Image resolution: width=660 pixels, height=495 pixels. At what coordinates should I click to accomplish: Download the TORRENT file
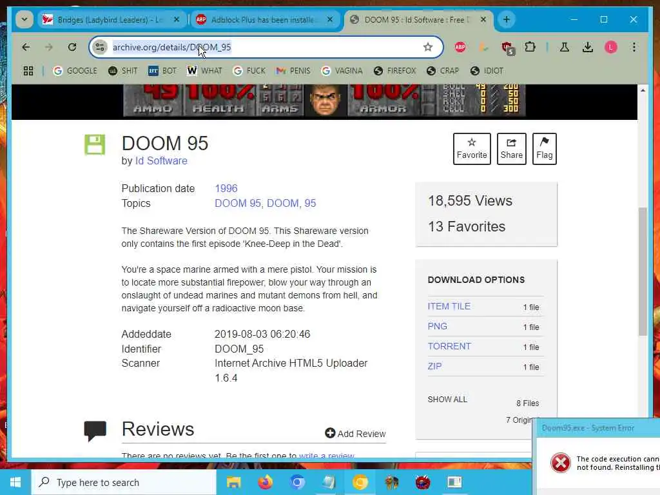pos(449,346)
